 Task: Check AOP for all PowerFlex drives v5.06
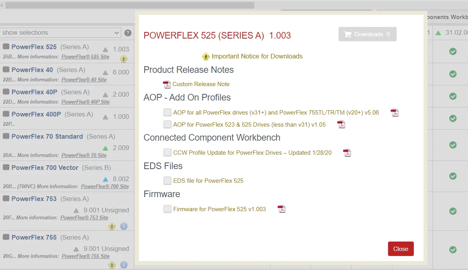point(167,113)
